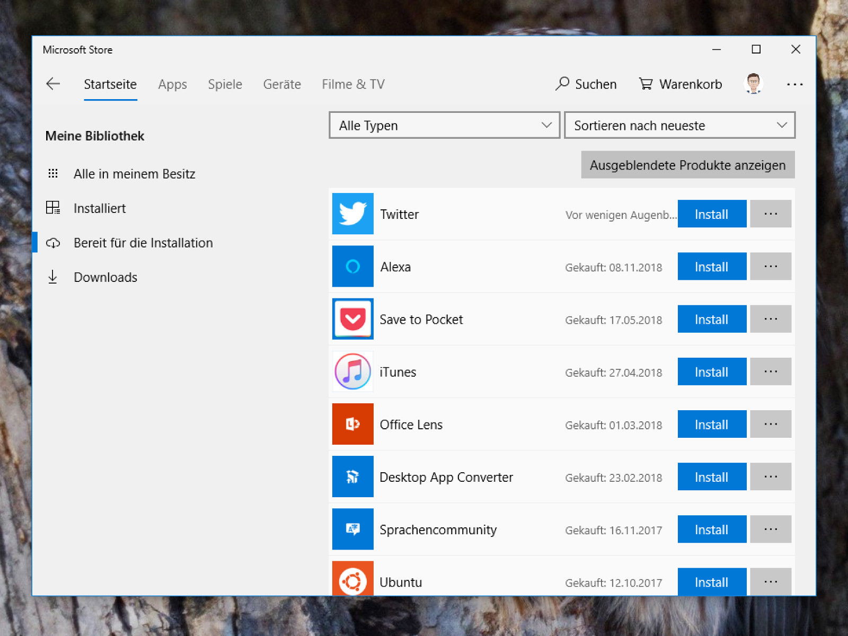Expand the Sortieren nach neueste dropdown
Viewport: 848px width, 636px height.
(679, 125)
